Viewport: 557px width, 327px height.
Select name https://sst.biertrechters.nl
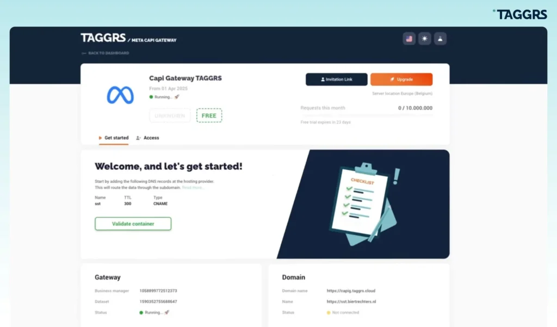tap(351, 302)
